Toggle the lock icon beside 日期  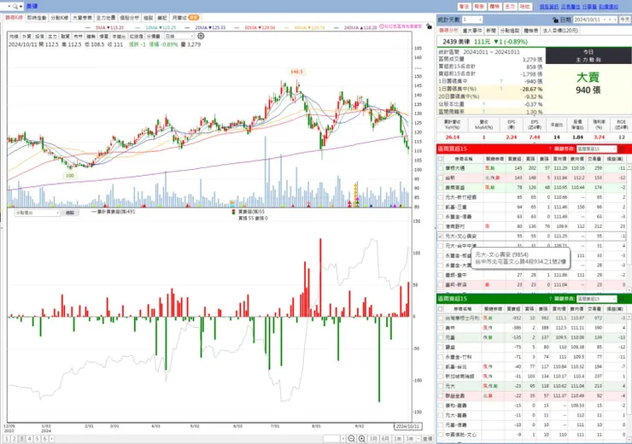pos(555,20)
